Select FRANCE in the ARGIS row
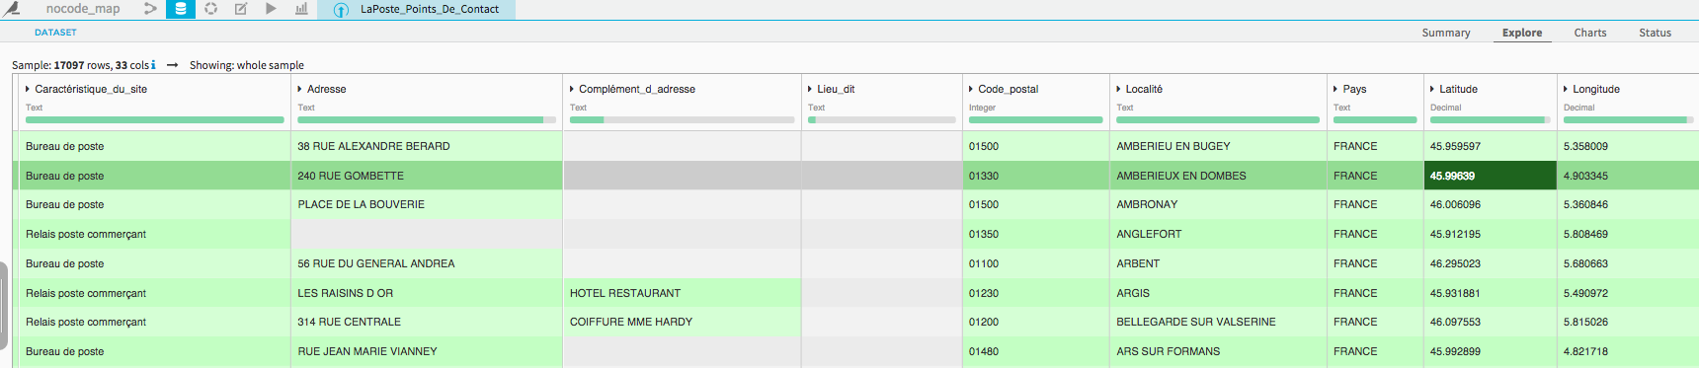1699x368 pixels. (x=1375, y=293)
